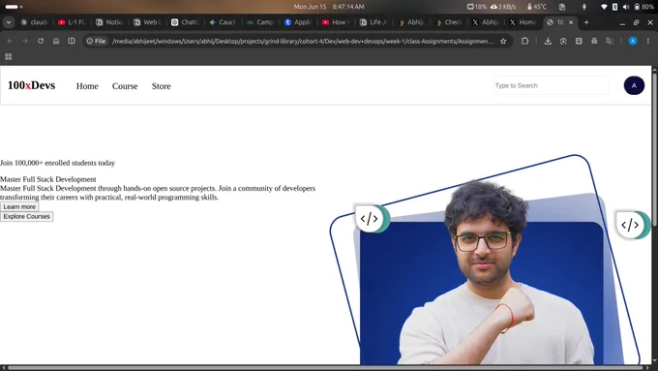Switch to the Check tab
658x371 pixels.
pos(449,22)
